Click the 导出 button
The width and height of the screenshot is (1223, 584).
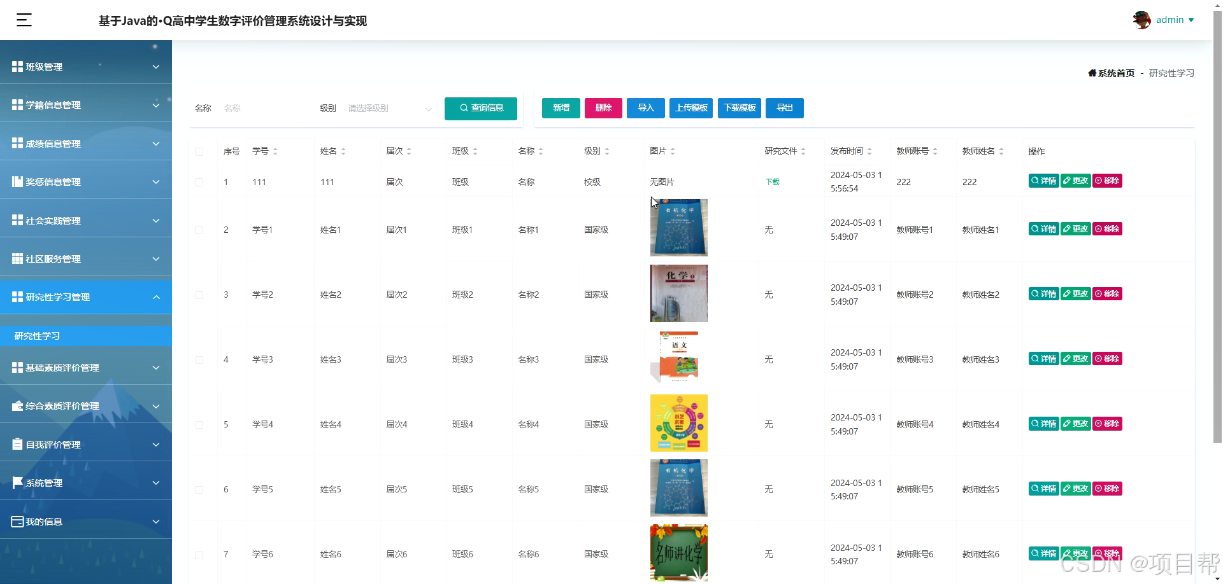tap(785, 108)
